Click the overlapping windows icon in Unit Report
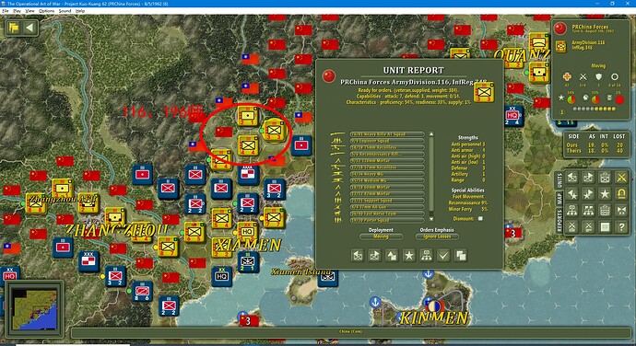This screenshot has width=636, height=346. click(460, 255)
